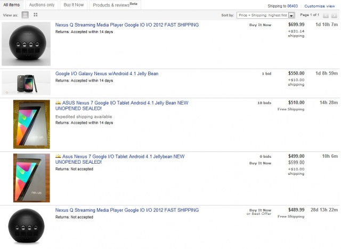Screen dimensions: 341x249
Task: Select the Auctions only tab
Action: (x=43, y=5)
